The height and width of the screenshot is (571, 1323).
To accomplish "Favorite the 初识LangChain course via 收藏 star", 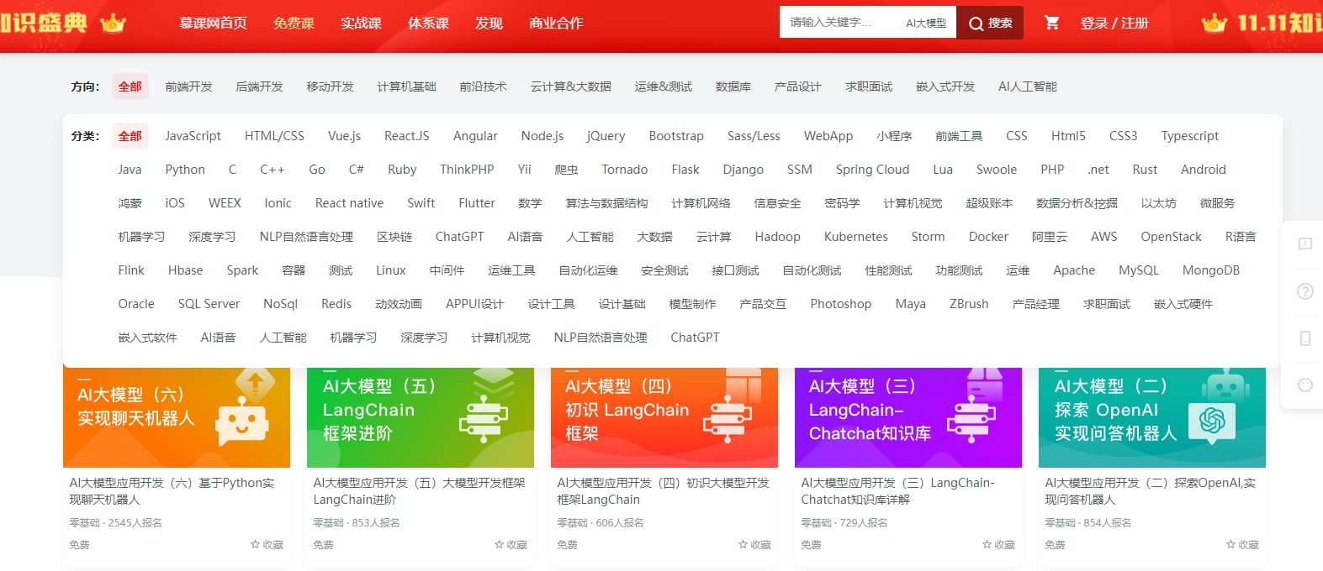I will pos(754,545).
